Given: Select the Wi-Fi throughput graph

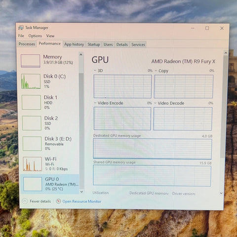Looking at the screenshot, I should click(x=33, y=164).
